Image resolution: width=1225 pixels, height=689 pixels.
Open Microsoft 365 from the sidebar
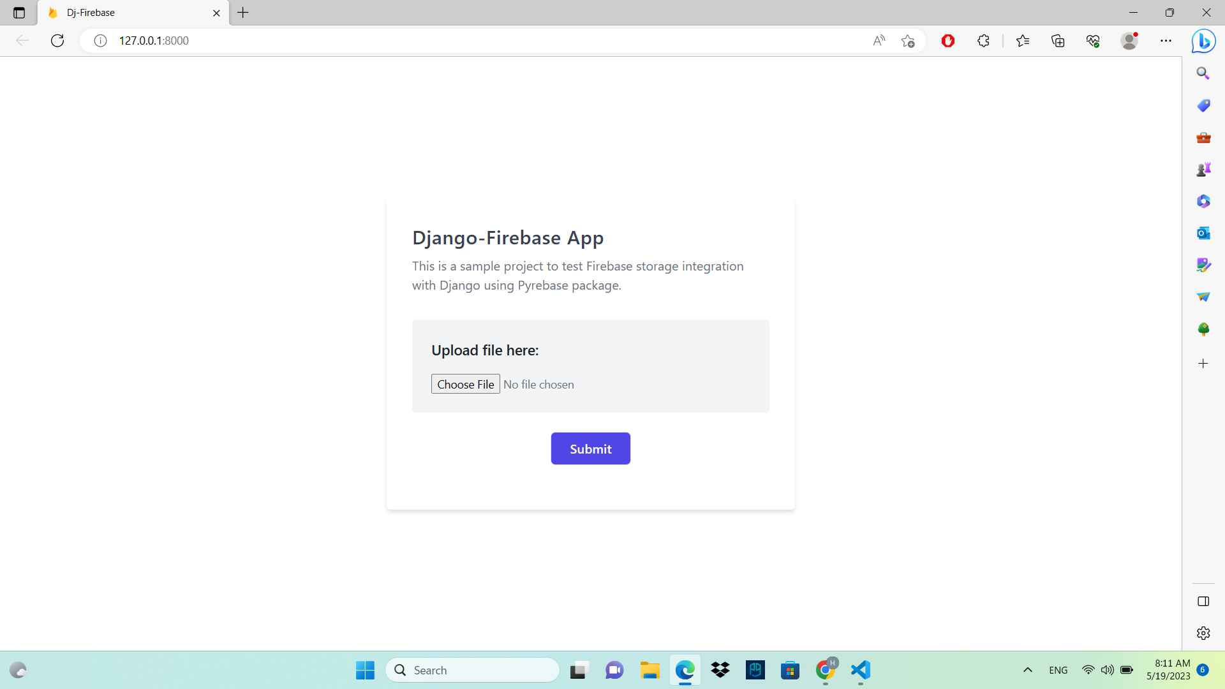pyautogui.click(x=1203, y=201)
